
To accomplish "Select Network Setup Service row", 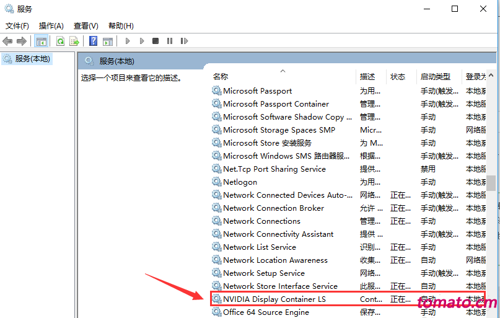I will pyautogui.click(x=348, y=273).
